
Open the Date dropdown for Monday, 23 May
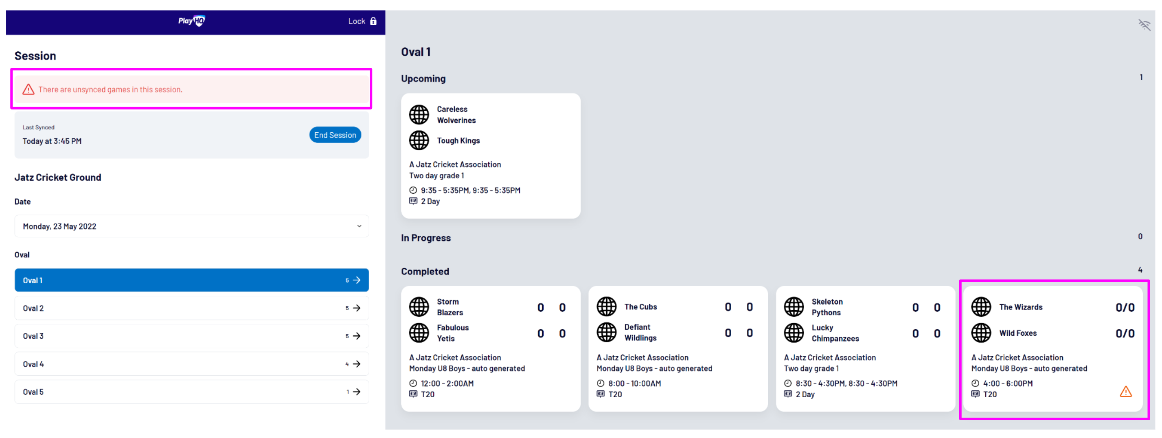coord(191,226)
